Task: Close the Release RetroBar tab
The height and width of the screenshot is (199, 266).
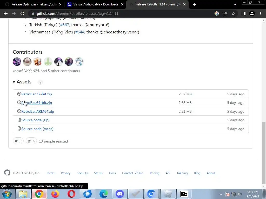Action: point(184,4)
